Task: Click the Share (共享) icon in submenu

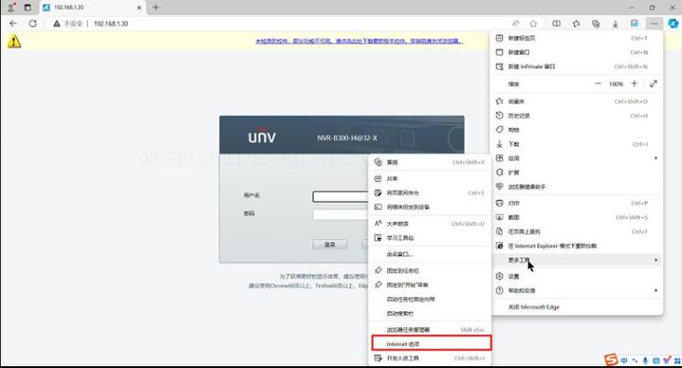Action: [378, 178]
